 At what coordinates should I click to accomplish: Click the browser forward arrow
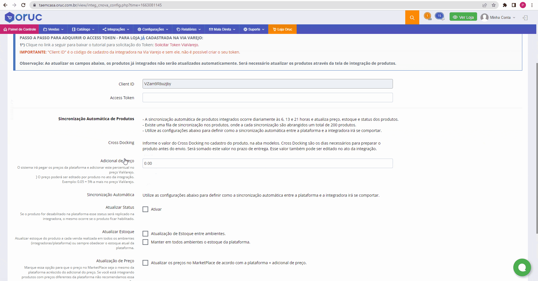[14, 5]
